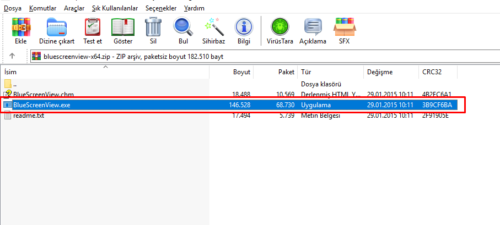Viewport: 500px width, 225px height.
Task: Click the size value 146.528
Action: click(239, 105)
